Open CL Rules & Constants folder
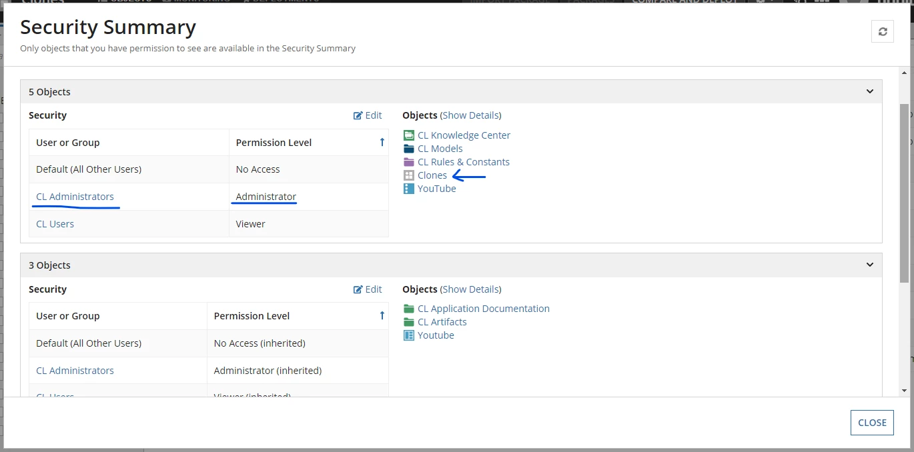This screenshot has height=452, width=914. pos(463,162)
